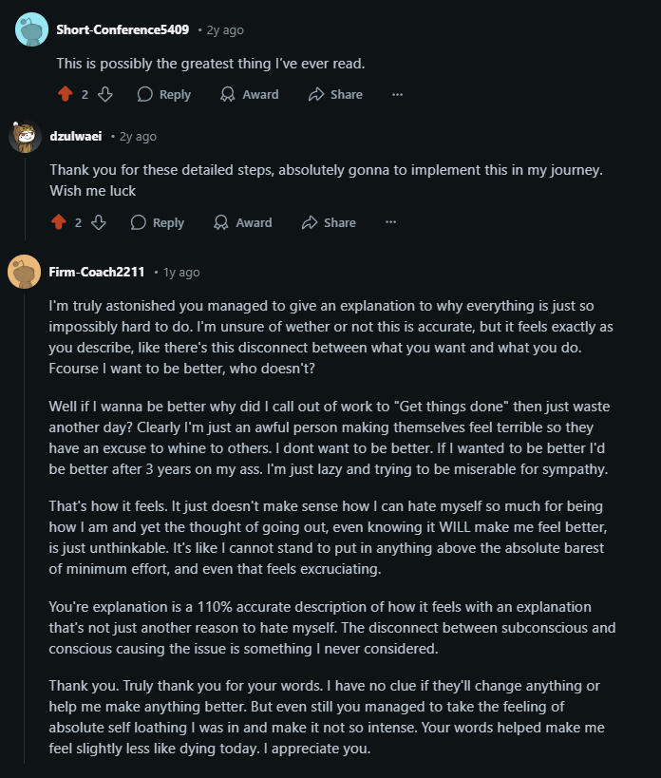Image resolution: width=661 pixels, height=778 pixels.
Task: Downvote Short-Conference5409's comment
Action: pos(105,94)
